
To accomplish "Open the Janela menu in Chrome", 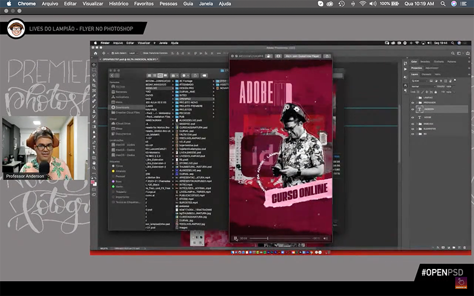I will click(206, 4).
